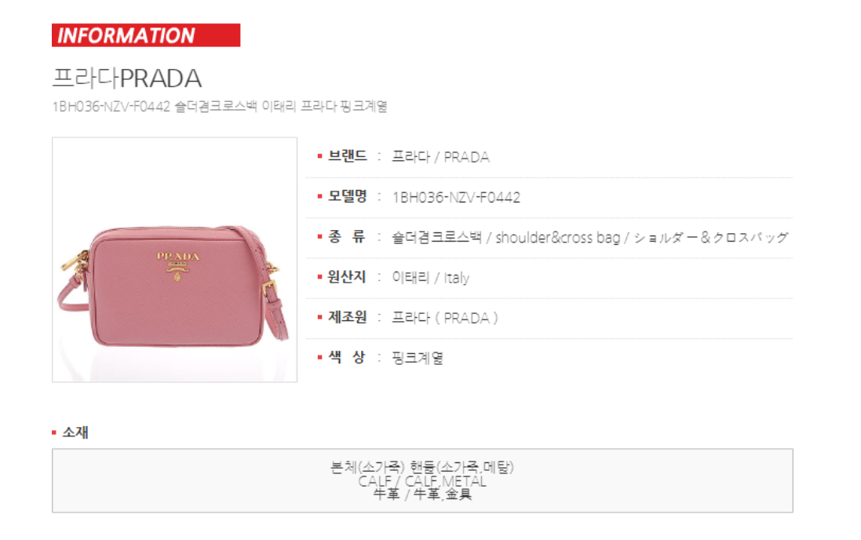
Task: Click the 색상 label
Action: tap(346, 357)
